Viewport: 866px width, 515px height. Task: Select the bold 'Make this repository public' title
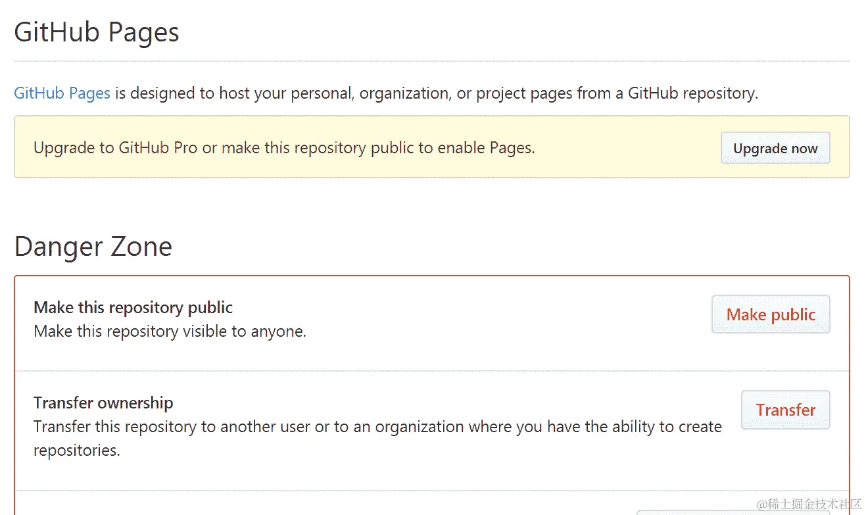point(133,307)
